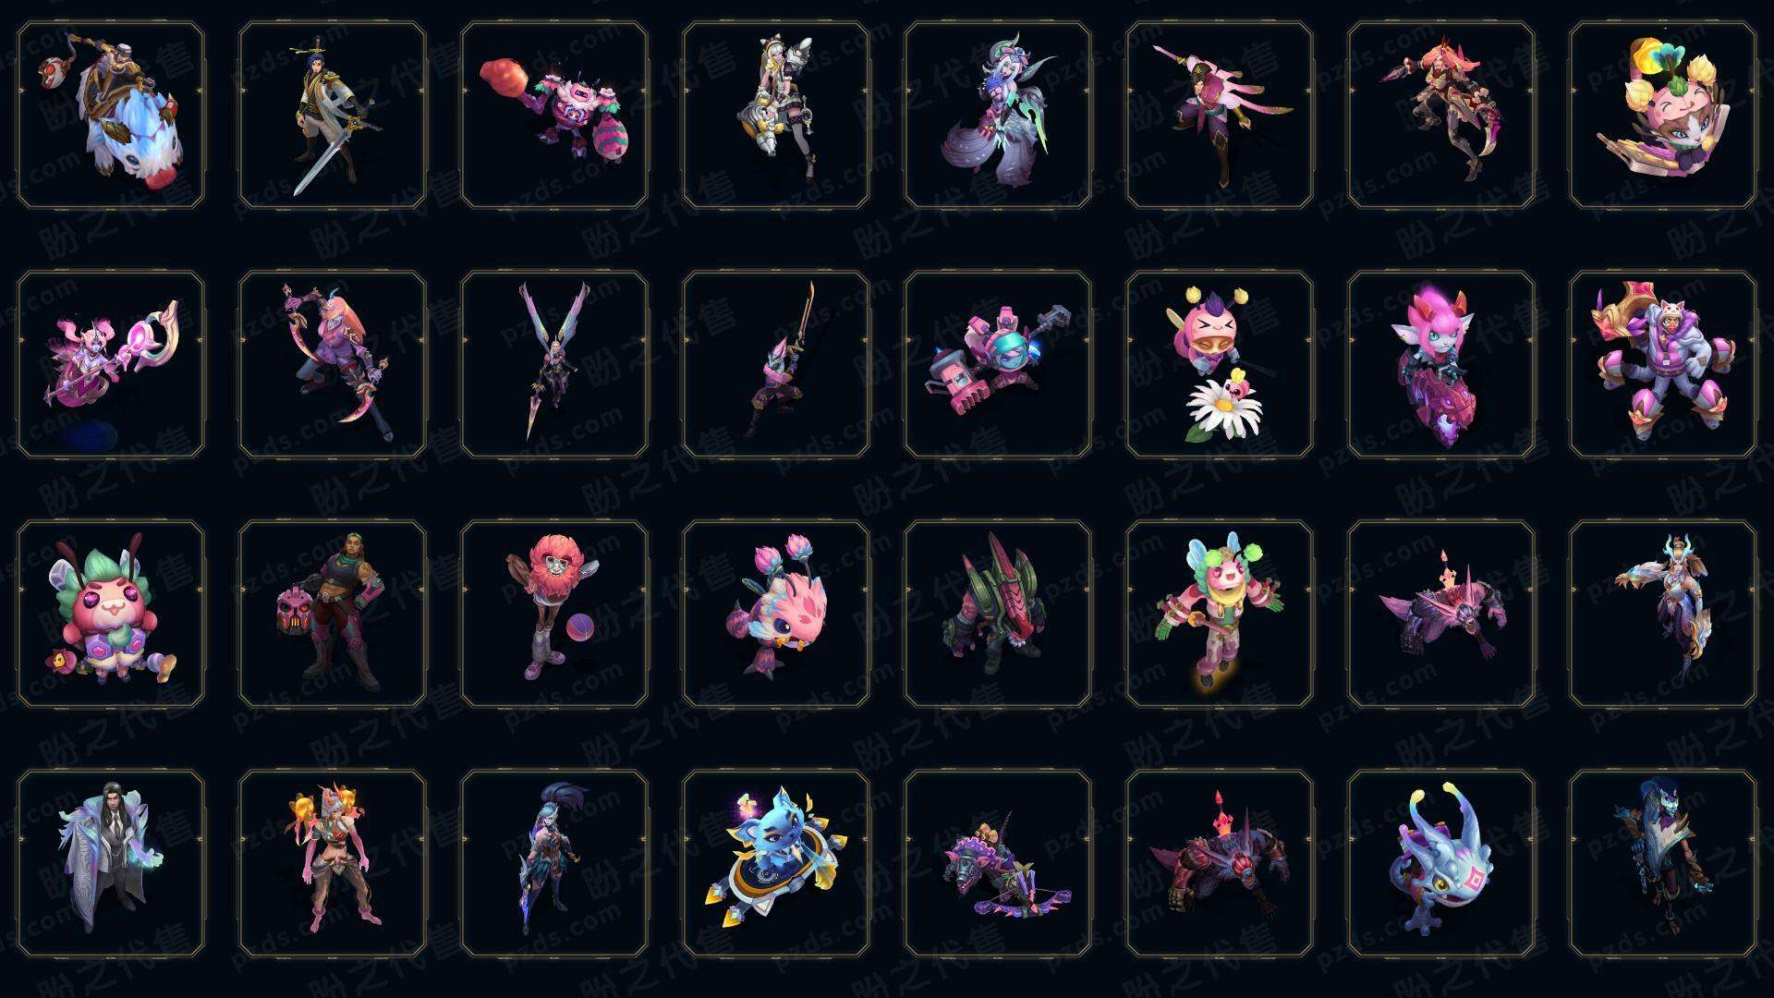Image resolution: width=1774 pixels, height=998 pixels.
Task: Choose the pink fish creature with lotus buds
Action: coord(776,614)
